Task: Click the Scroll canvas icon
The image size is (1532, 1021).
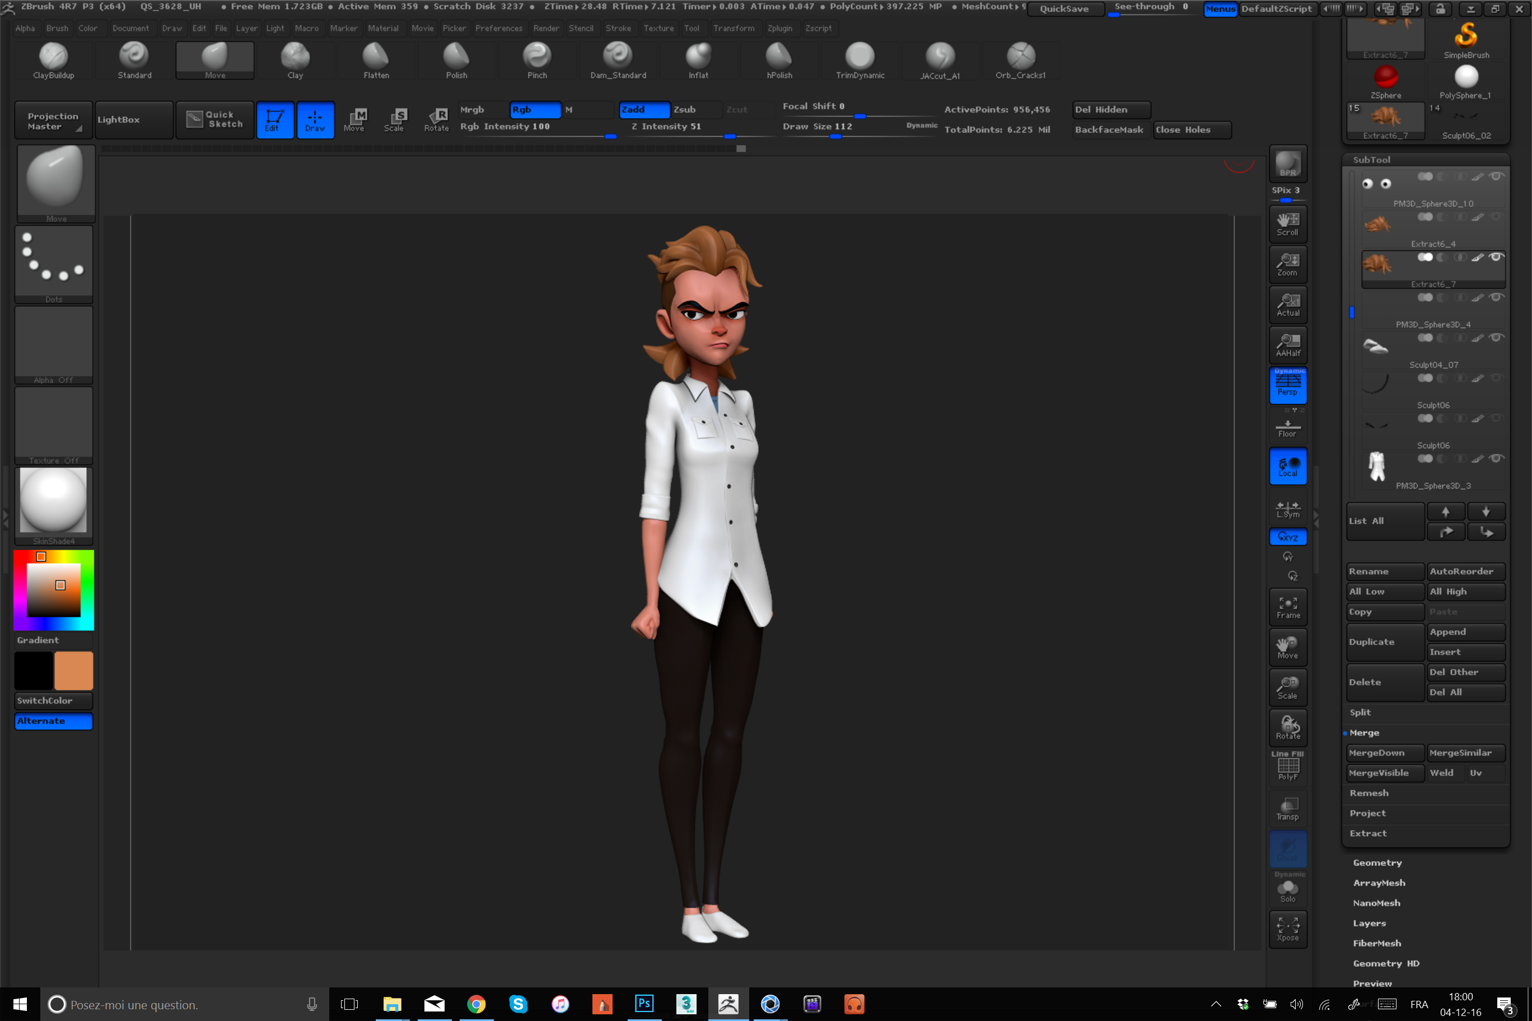Action: [x=1288, y=224]
